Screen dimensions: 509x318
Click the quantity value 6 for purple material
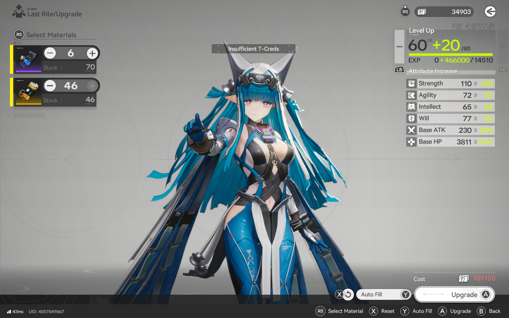pos(71,53)
